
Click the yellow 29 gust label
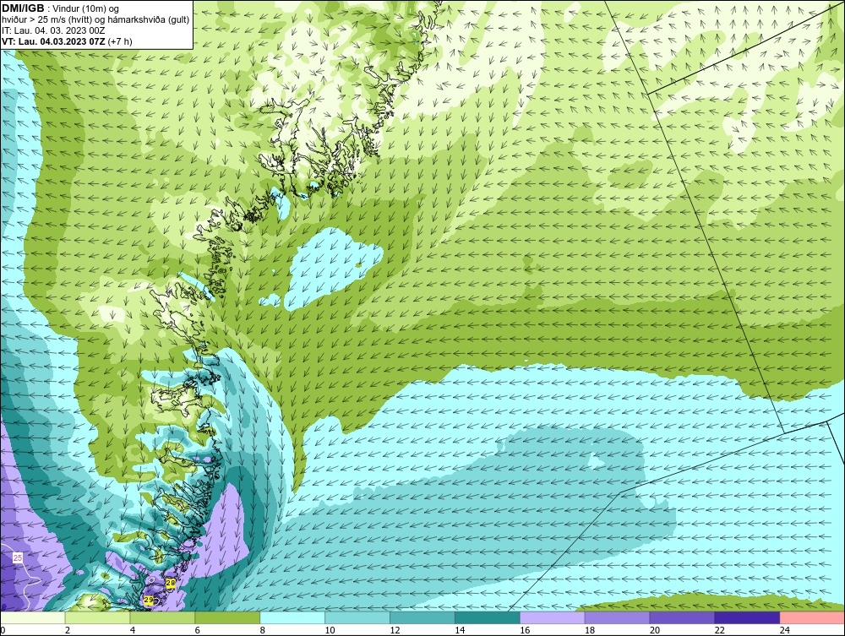click(149, 600)
